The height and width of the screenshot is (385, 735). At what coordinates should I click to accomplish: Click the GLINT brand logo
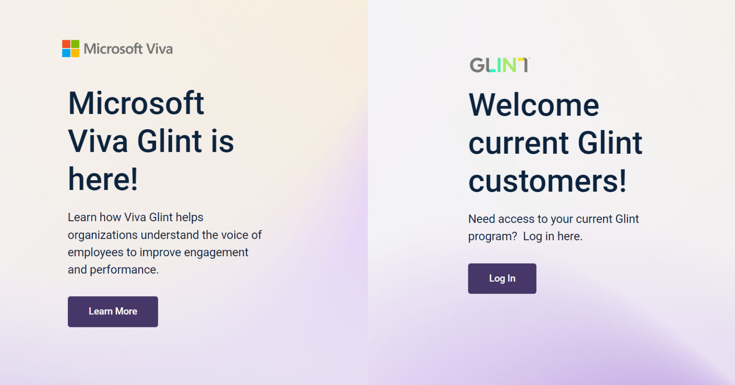[498, 65]
